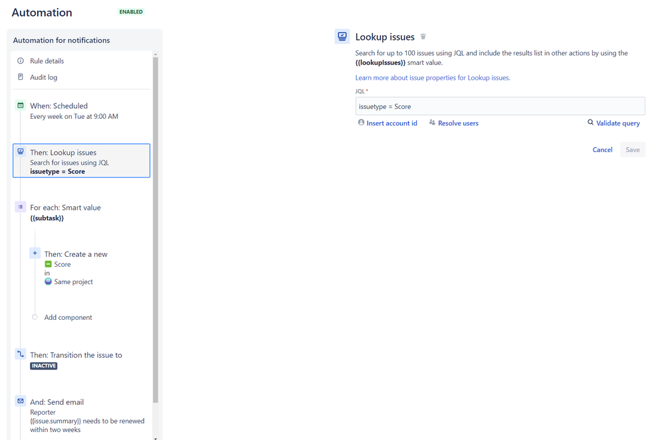
Task: Select the Then: Lookup issues step
Action: 81,161
